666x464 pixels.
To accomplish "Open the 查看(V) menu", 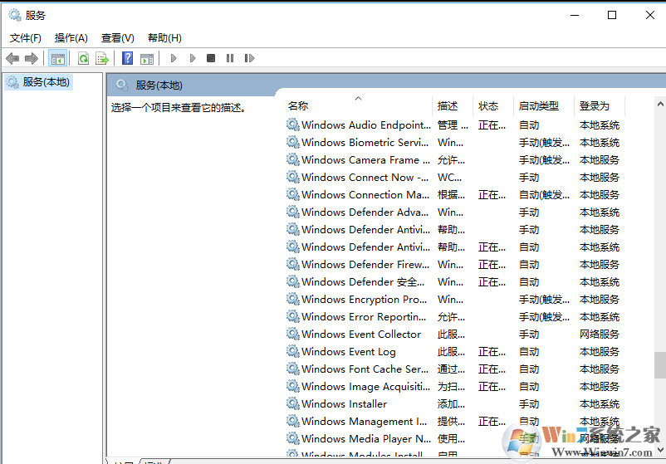I will pyautogui.click(x=118, y=38).
